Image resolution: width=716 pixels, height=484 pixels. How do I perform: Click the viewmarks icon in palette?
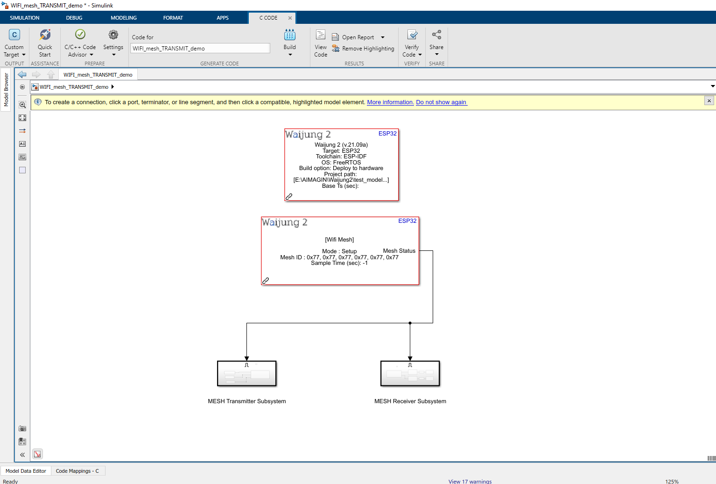coord(22,441)
